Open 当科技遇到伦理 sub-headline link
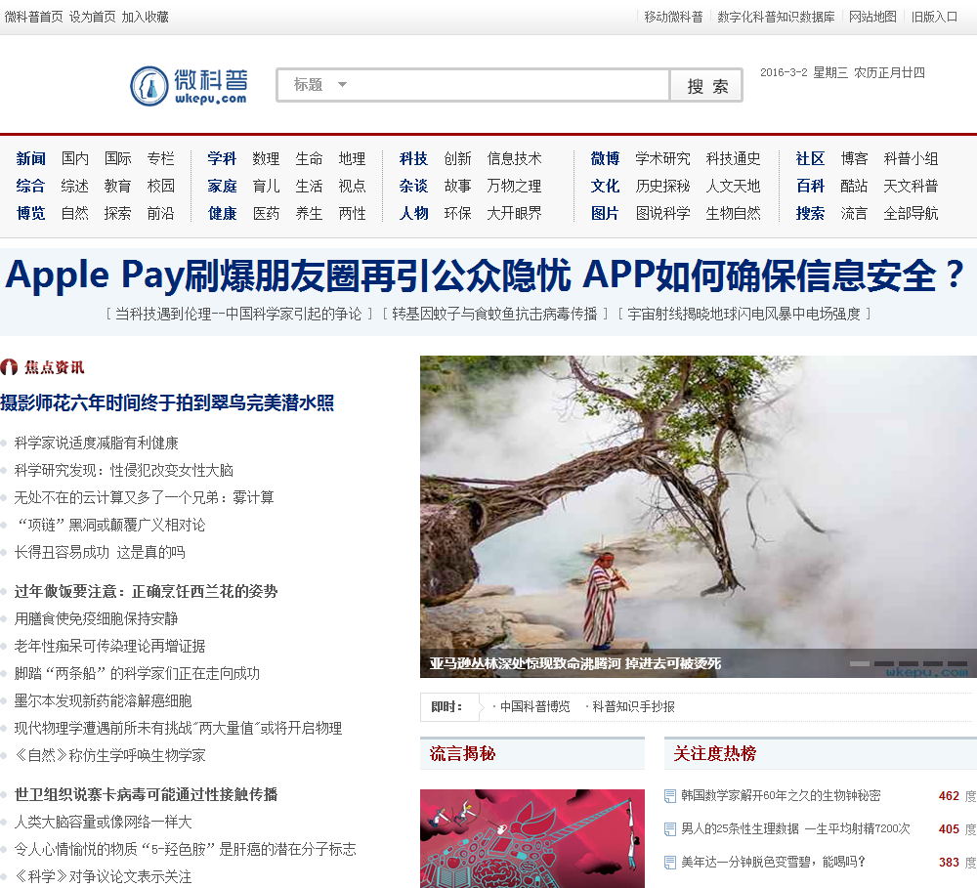977x888 pixels. click(x=238, y=314)
